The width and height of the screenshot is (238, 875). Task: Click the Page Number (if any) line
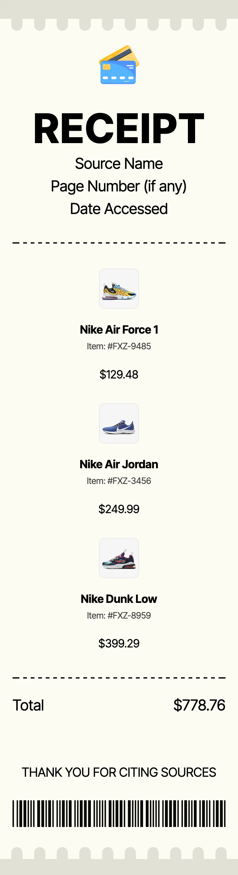click(119, 186)
